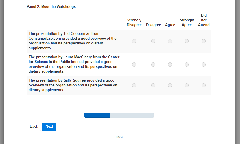Screen dimensions: 240x144
Task: Choose Agree for Sally Squires presentation
Action: click(170, 85)
